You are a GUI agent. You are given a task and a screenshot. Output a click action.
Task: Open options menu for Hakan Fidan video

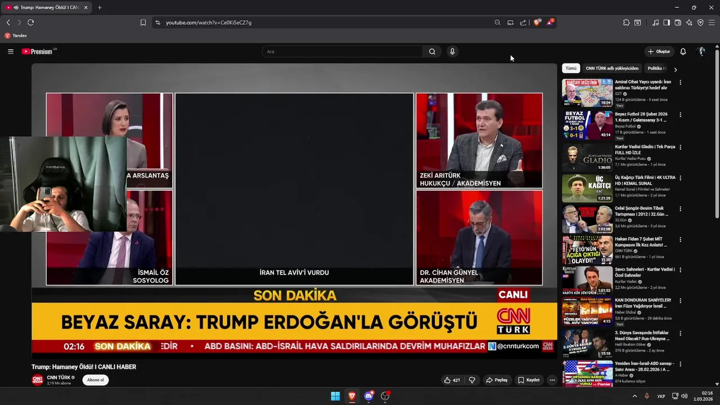(680, 240)
